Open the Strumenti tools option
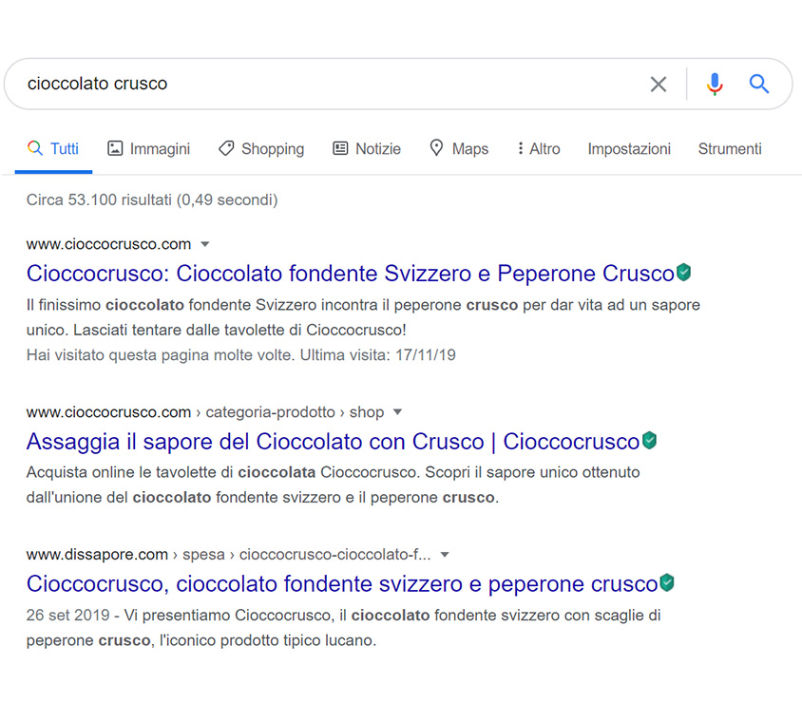 (730, 149)
